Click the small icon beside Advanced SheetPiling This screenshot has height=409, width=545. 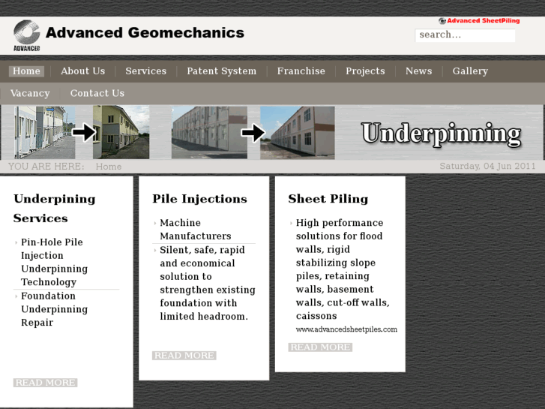coord(442,21)
